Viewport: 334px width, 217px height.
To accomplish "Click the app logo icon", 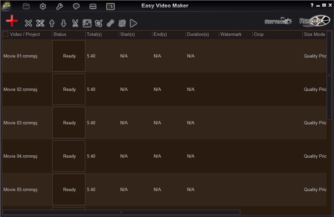I will [x=6, y=6].
